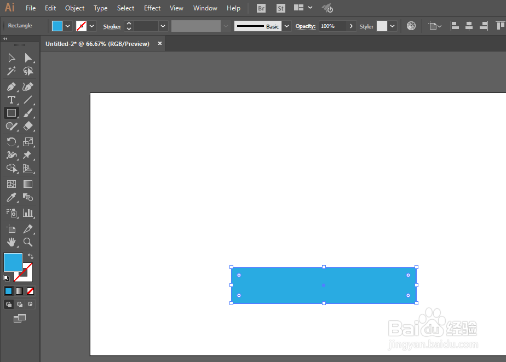Select the Hand tool
Viewport: 506px width, 362px height.
tap(12, 242)
